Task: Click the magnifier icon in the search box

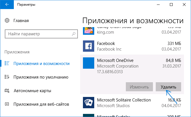Action: (x=74, y=34)
